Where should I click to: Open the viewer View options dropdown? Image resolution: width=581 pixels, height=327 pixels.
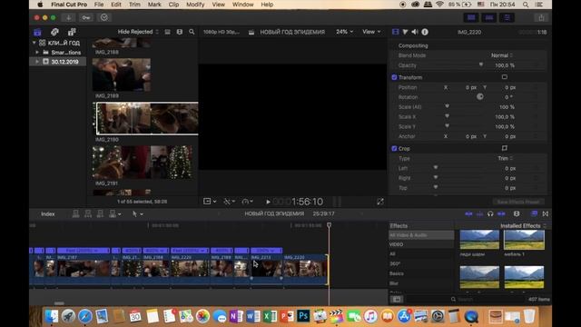coord(371,32)
